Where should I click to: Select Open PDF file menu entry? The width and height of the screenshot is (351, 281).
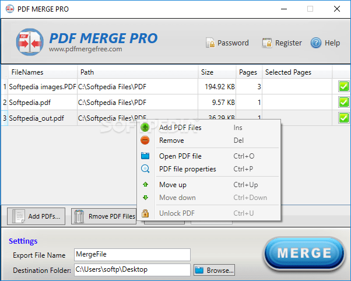pyautogui.click(x=209, y=156)
